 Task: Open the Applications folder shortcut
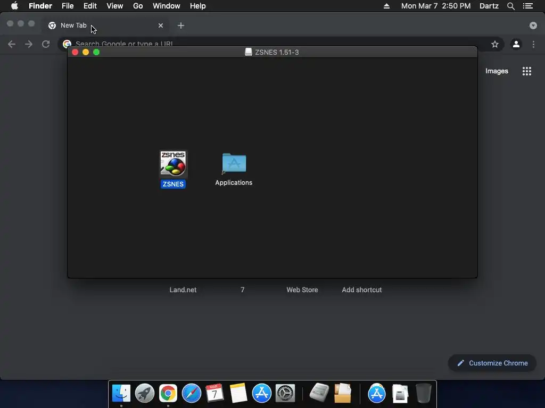[234, 163]
